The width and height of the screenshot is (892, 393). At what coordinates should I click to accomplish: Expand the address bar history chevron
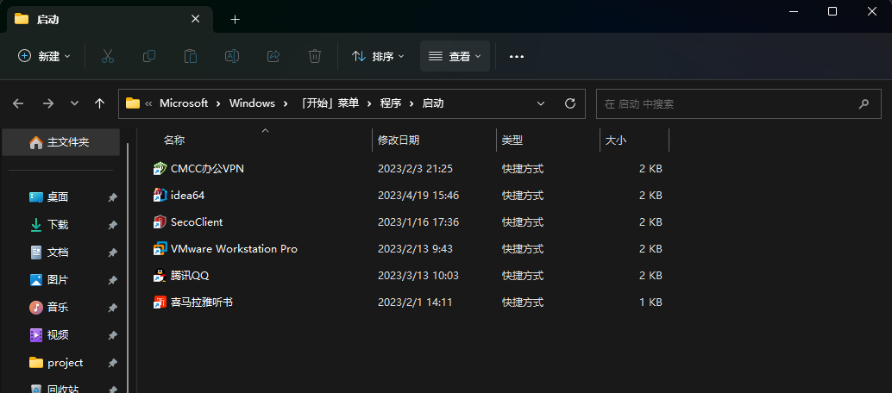coord(541,103)
